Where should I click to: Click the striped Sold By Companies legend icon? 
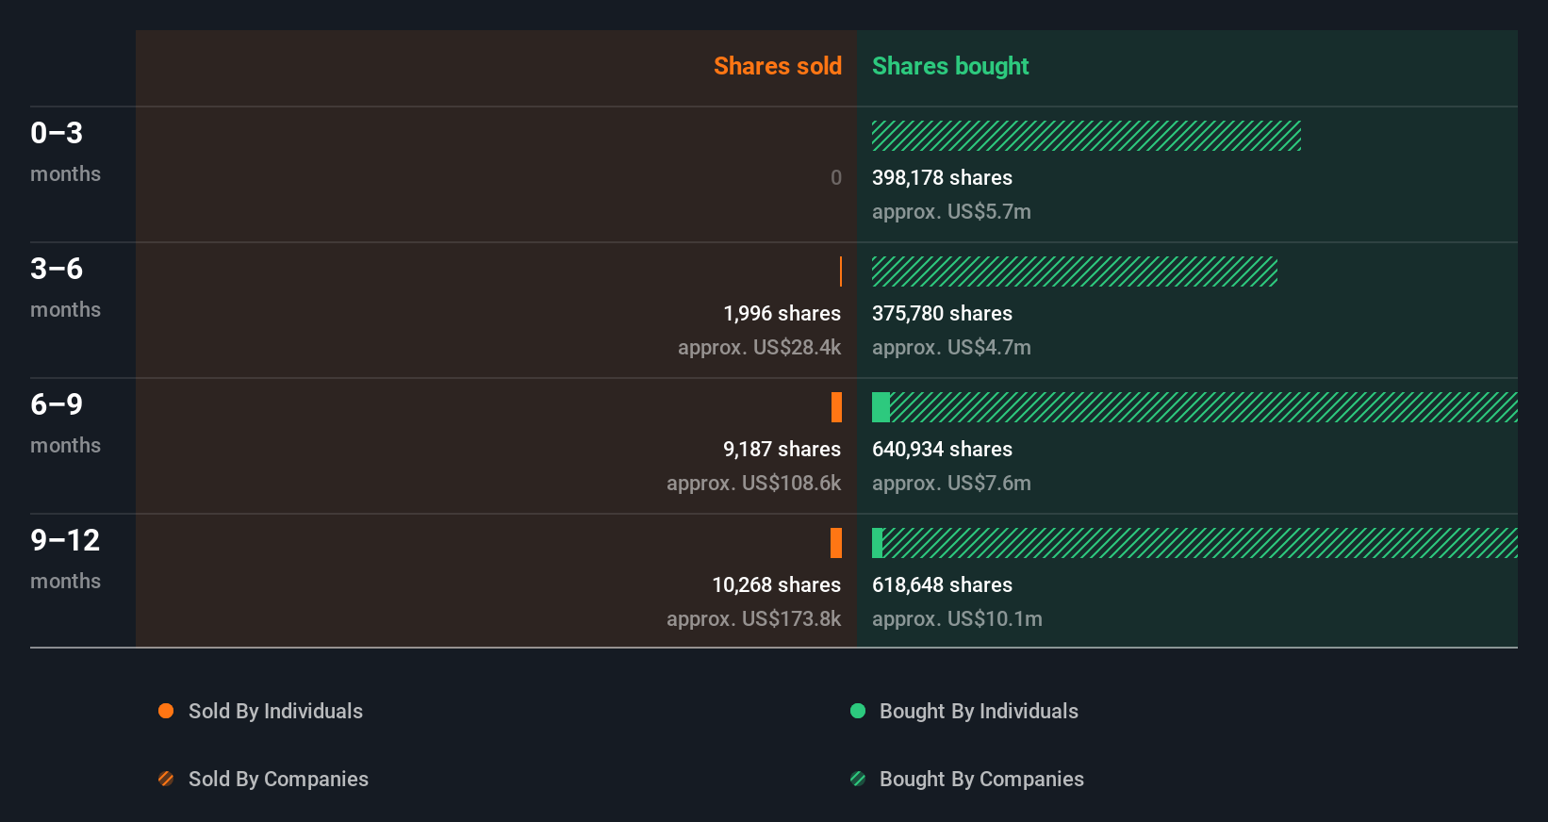click(166, 779)
